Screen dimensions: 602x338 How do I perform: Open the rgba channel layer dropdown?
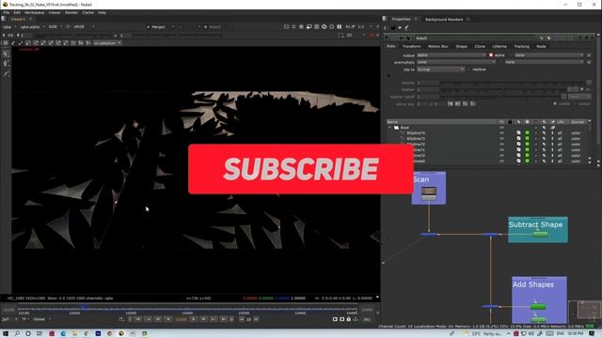(x=10, y=27)
